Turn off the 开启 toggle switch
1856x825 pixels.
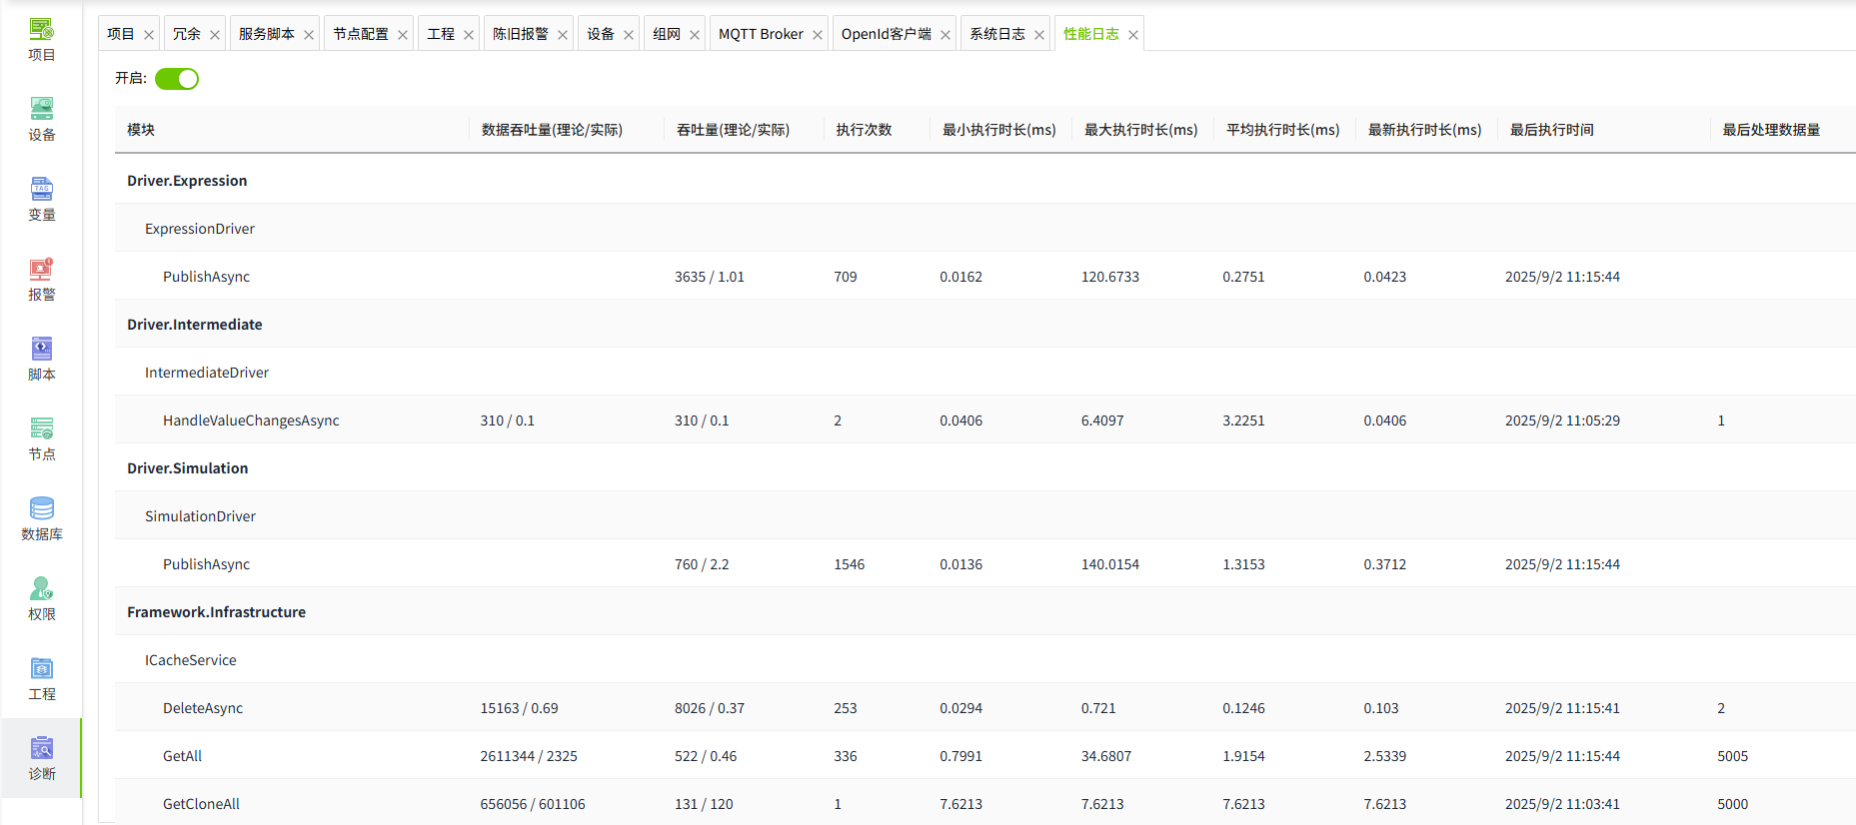[177, 79]
